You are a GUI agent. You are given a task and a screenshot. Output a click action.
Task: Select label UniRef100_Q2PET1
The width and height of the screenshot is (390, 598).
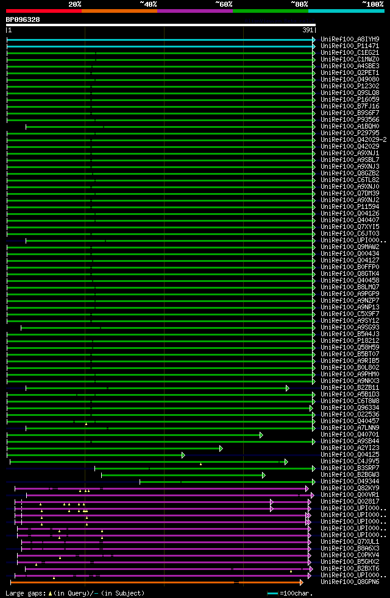coord(350,73)
